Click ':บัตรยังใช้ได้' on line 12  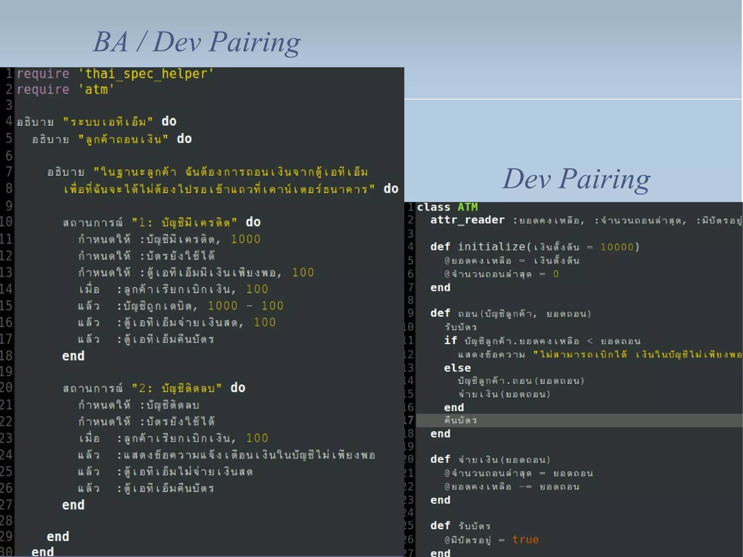[x=177, y=256]
